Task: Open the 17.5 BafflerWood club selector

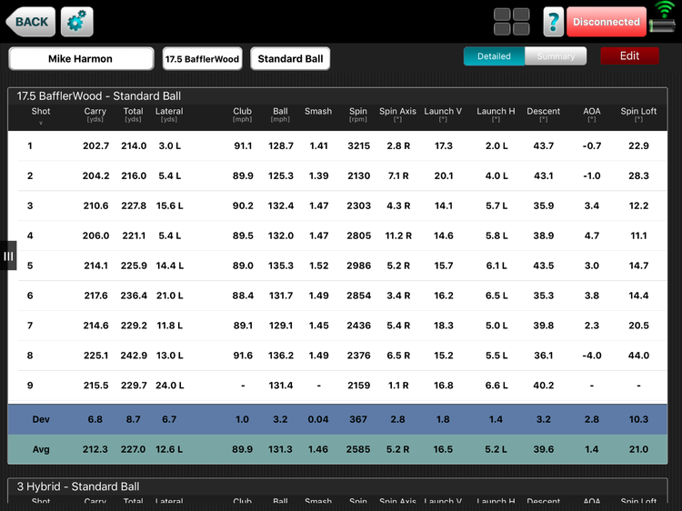Action: [202, 59]
